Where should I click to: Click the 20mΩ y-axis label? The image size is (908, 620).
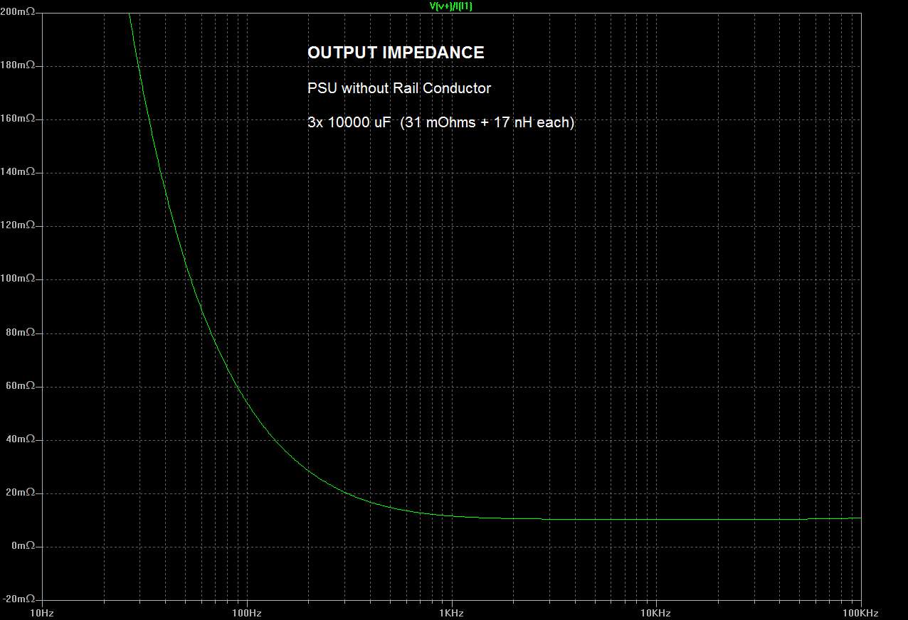(x=21, y=493)
